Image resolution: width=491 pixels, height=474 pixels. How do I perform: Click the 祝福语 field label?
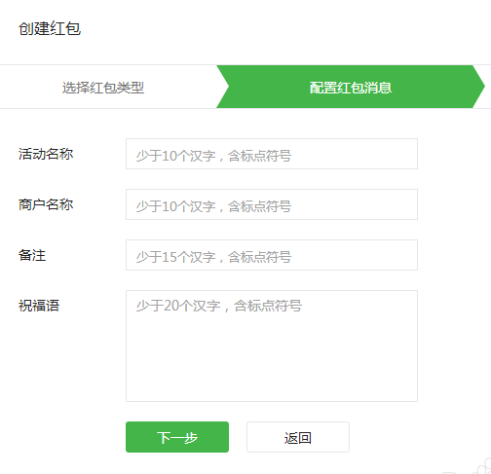click(39, 306)
